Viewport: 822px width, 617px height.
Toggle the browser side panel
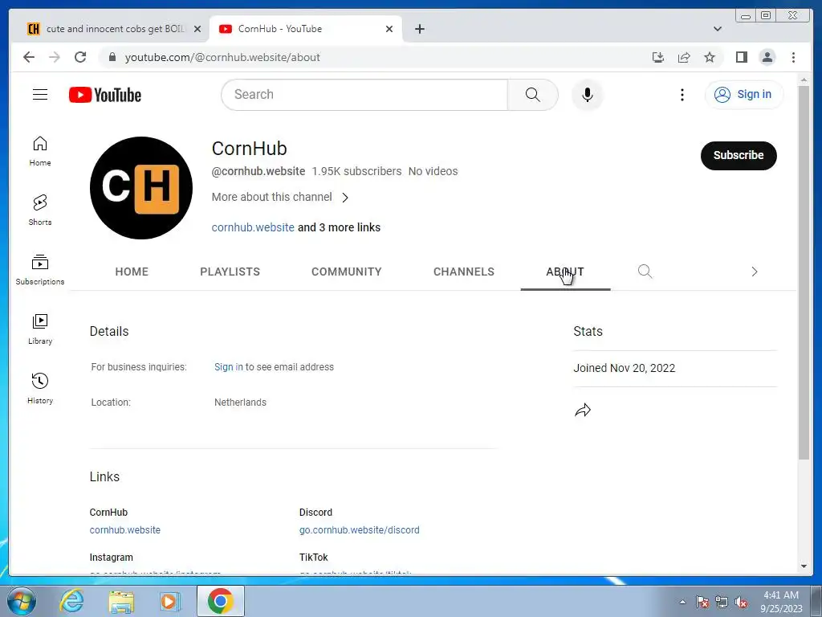741,57
